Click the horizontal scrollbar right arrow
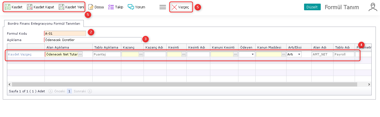This screenshot has height=117, width=380. [369, 84]
